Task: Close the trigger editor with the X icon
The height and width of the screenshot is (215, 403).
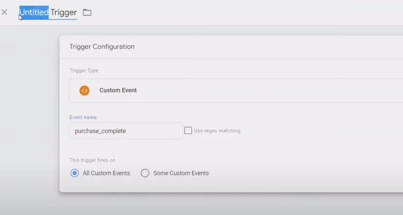Action: (x=5, y=12)
